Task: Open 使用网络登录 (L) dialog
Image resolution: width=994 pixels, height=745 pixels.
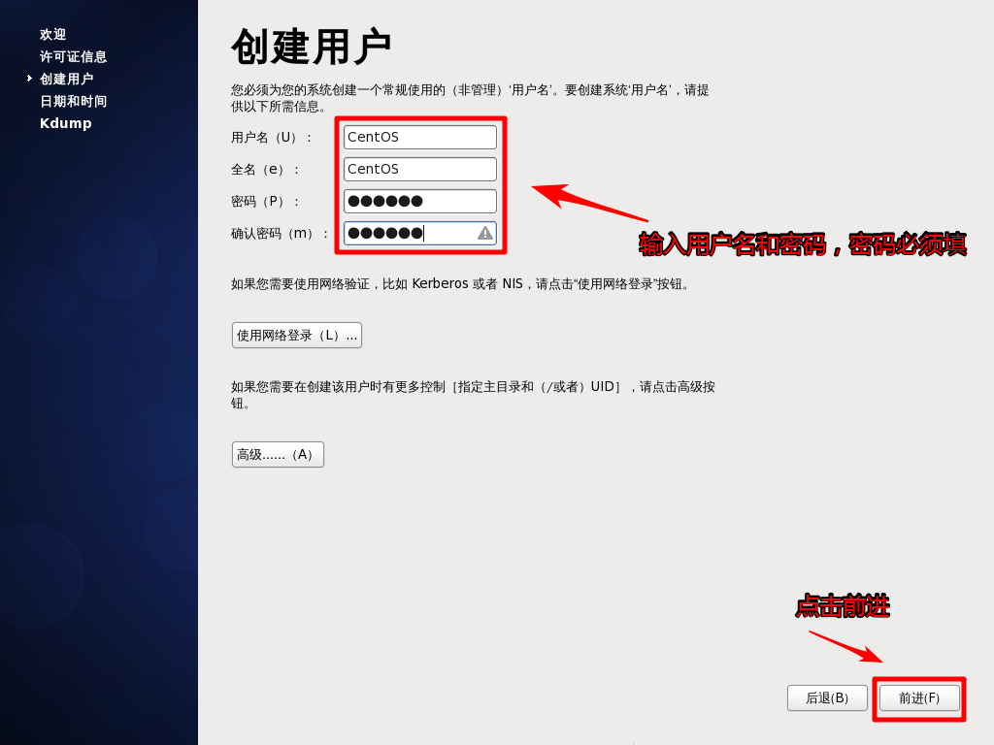Action: pyautogui.click(x=297, y=335)
